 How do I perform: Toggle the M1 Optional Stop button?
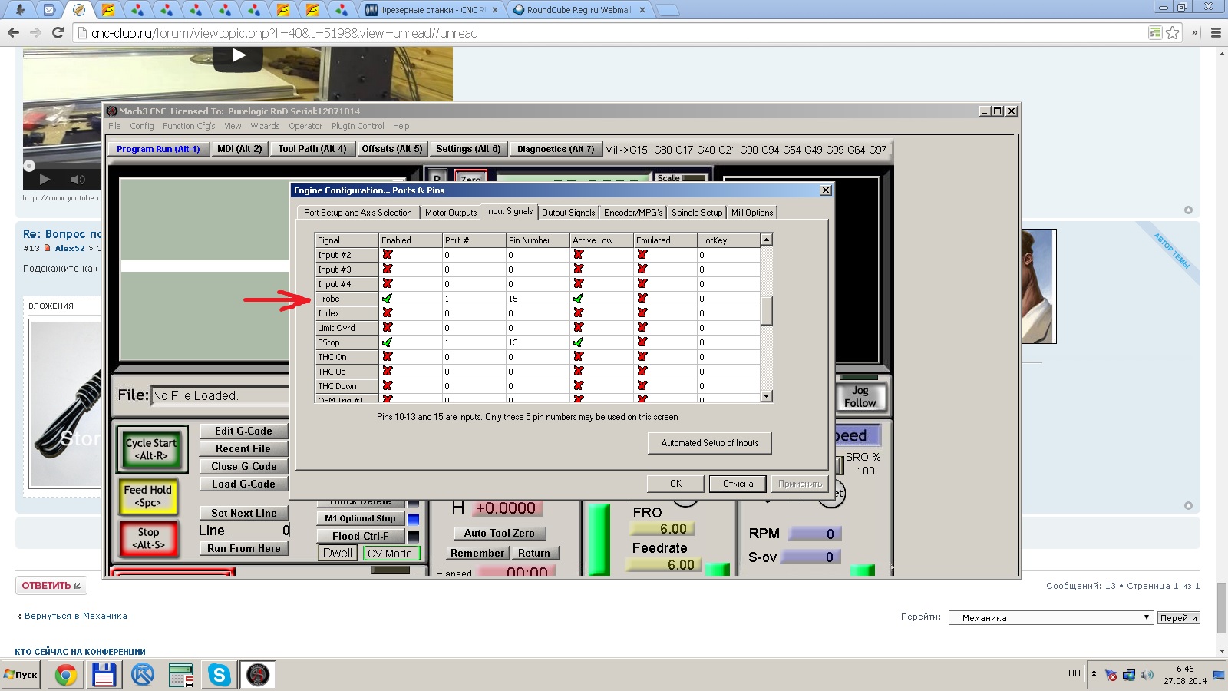coord(360,518)
